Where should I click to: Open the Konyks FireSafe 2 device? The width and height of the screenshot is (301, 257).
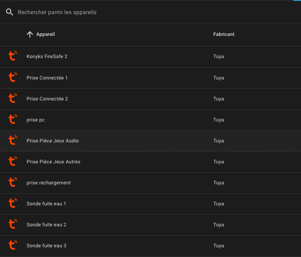47,56
